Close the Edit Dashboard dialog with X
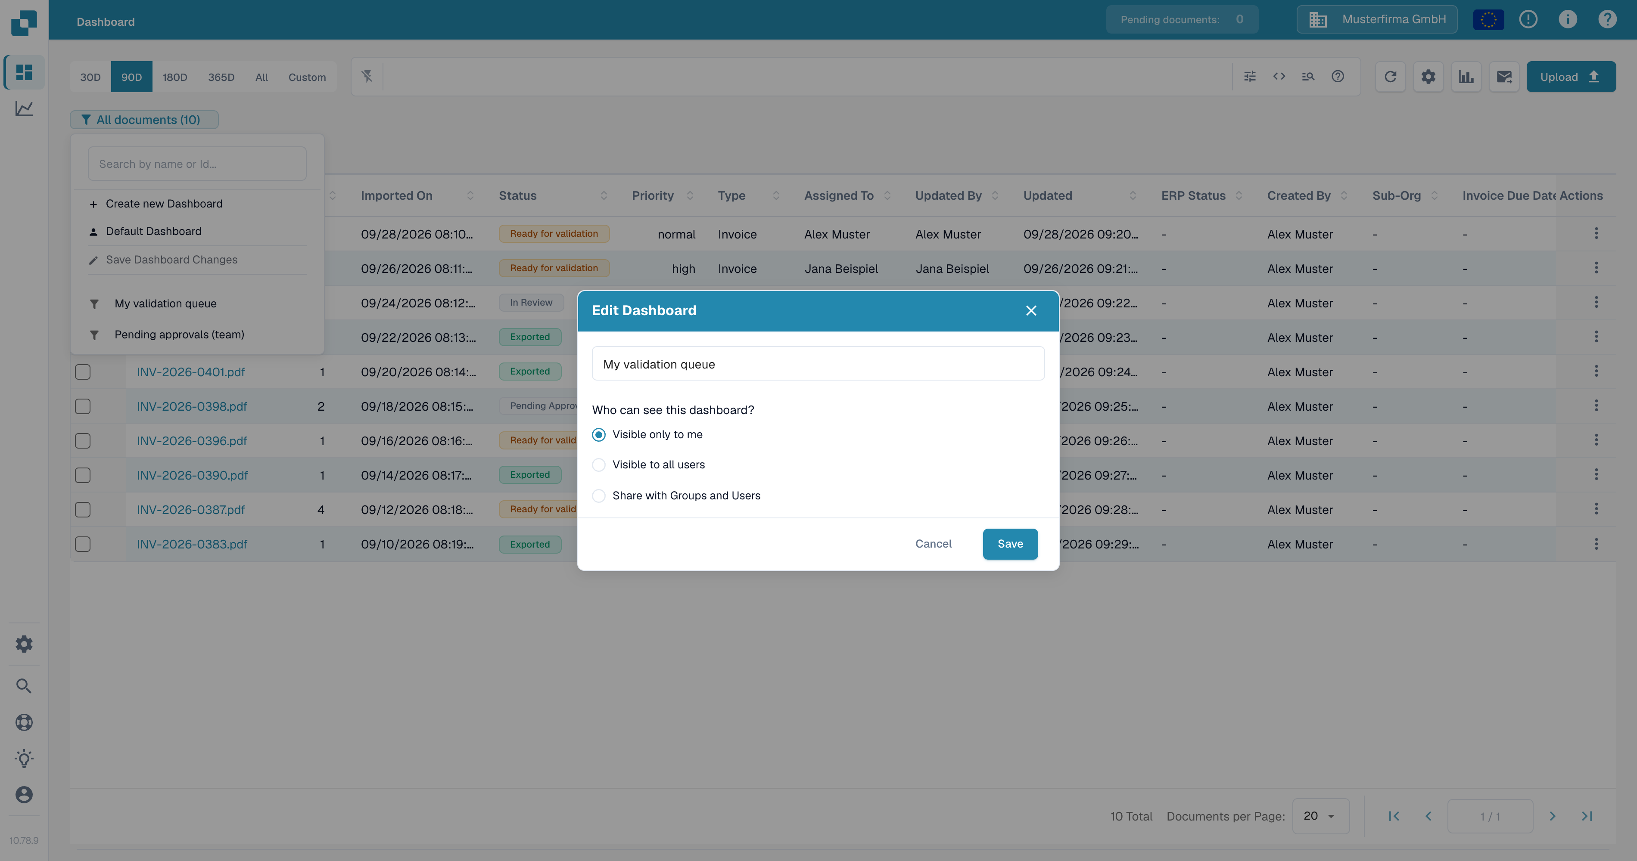The image size is (1637, 861). pyautogui.click(x=1031, y=310)
